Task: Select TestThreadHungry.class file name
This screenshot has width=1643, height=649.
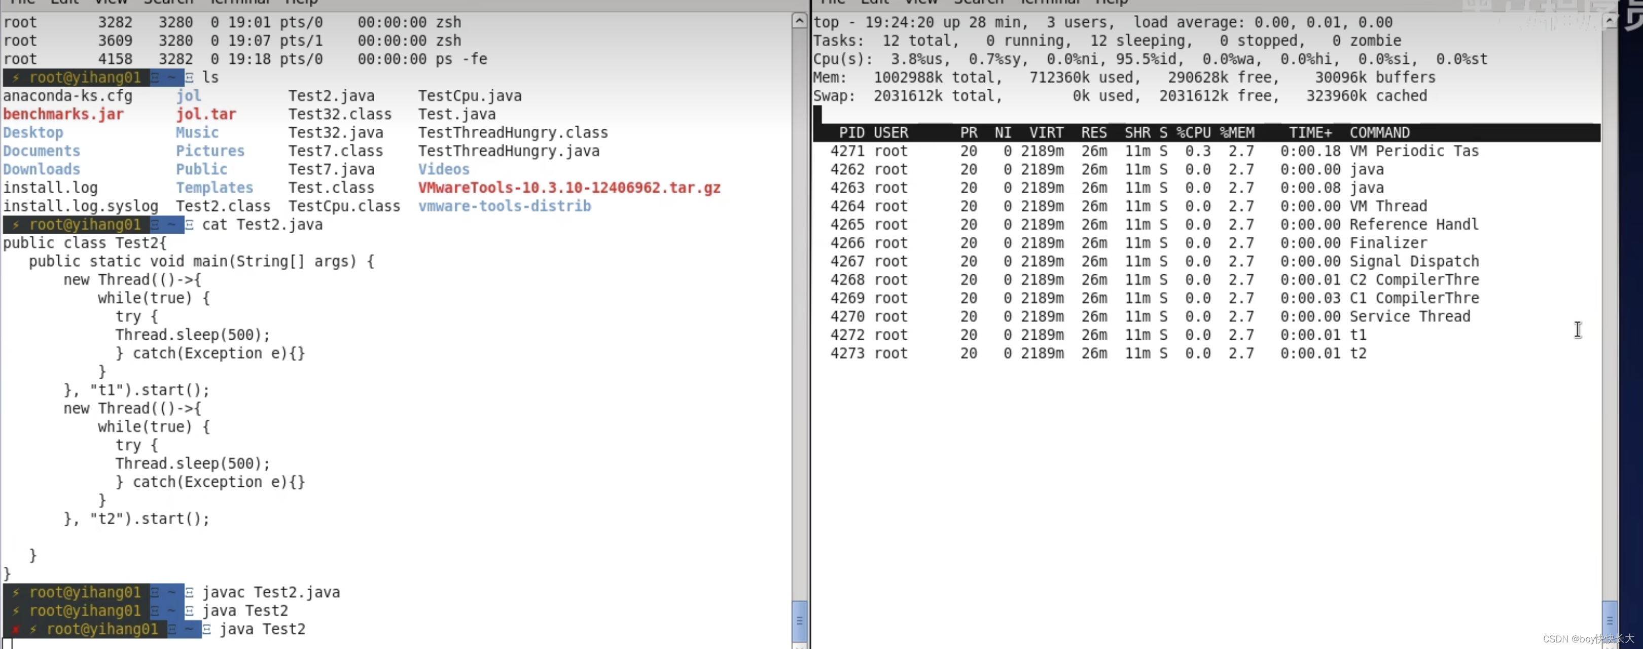Action: [513, 133]
